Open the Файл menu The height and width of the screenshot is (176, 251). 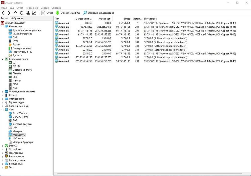[4, 8]
